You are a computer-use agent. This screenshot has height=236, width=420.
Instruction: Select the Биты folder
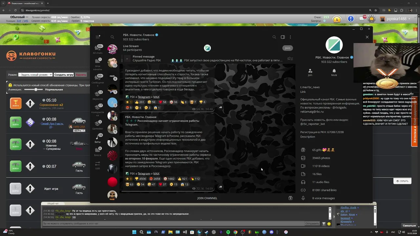click(97, 139)
